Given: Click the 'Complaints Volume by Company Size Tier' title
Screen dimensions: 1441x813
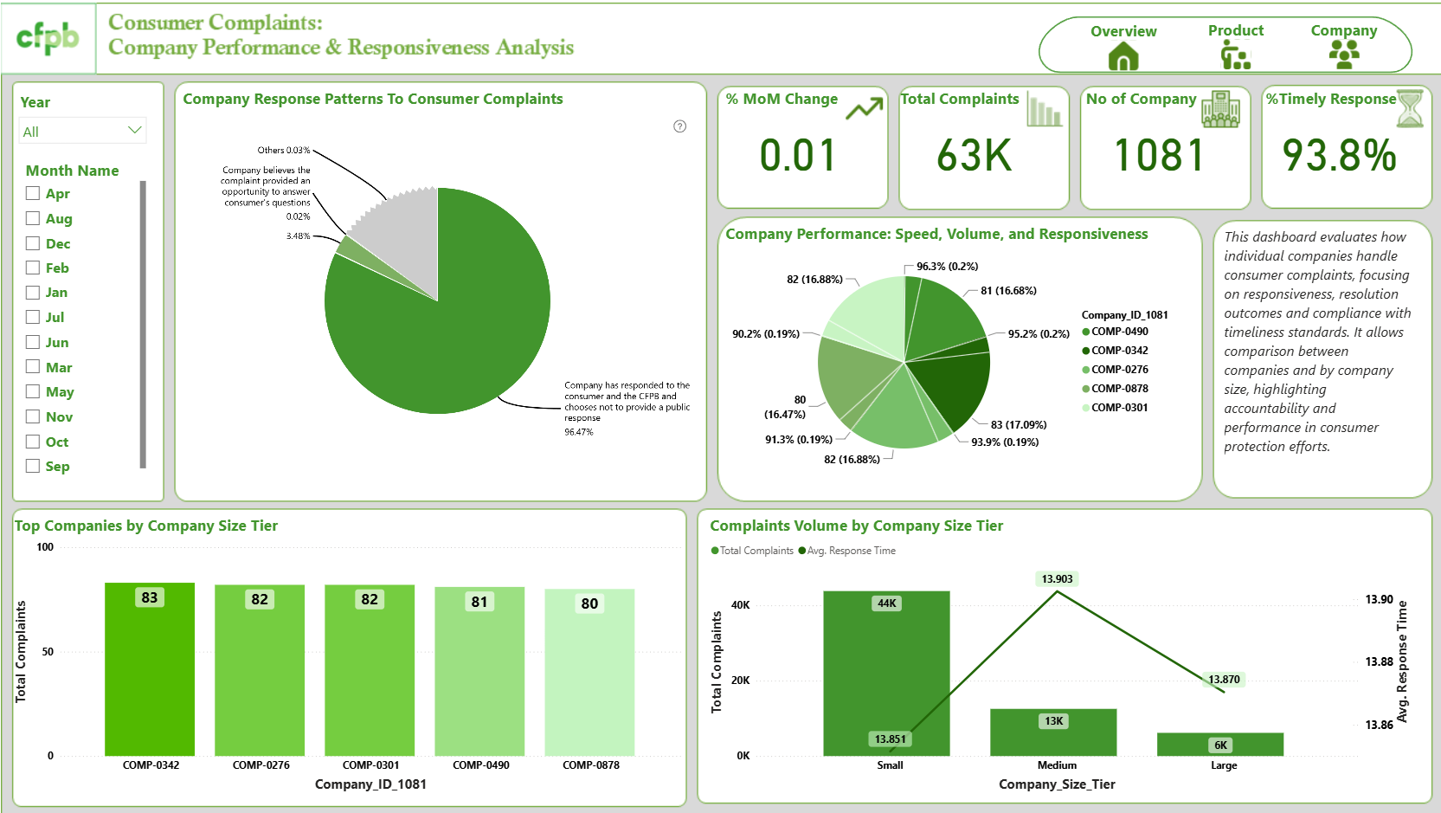Looking at the screenshot, I should coord(857,526).
